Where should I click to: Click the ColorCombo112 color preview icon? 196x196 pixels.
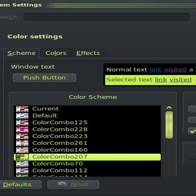pos(22,171)
